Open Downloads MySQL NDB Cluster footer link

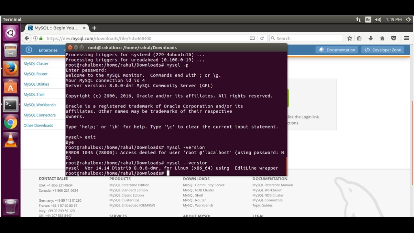[199, 190]
